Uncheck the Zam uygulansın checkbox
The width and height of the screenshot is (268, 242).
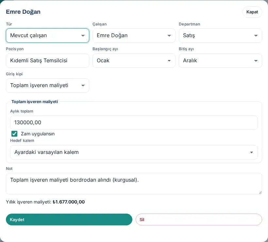[x=14, y=134]
